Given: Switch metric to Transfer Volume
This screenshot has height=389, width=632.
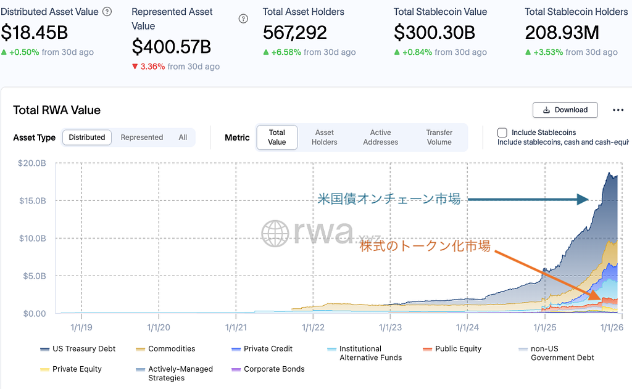Looking at the screenshot, I should coord(439,137).
